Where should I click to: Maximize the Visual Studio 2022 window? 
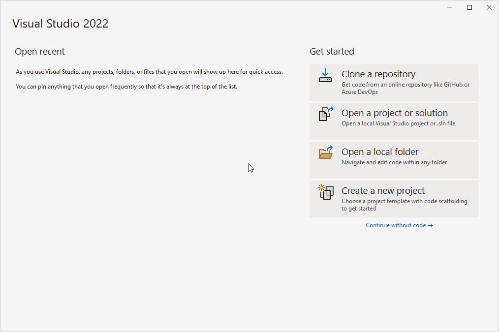[469, 7]
